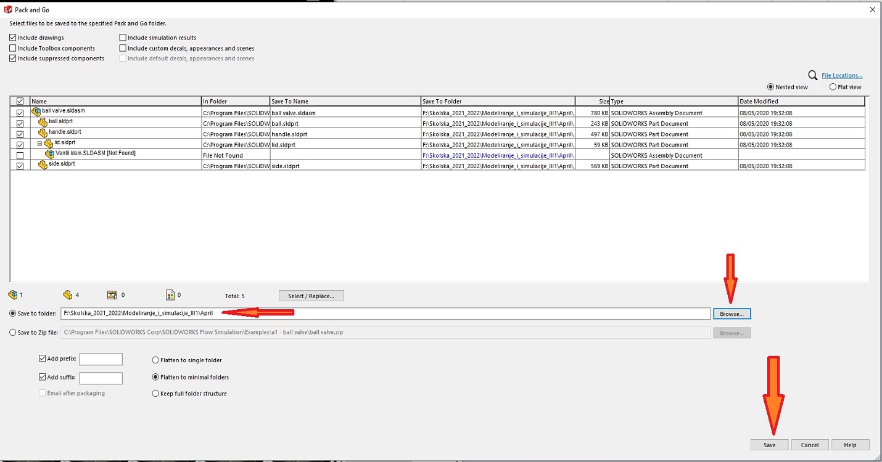The image size is (882, 462).
Task: Click the side.sldprt part icon
Action: pyautogui.click(x=43, y=165)
